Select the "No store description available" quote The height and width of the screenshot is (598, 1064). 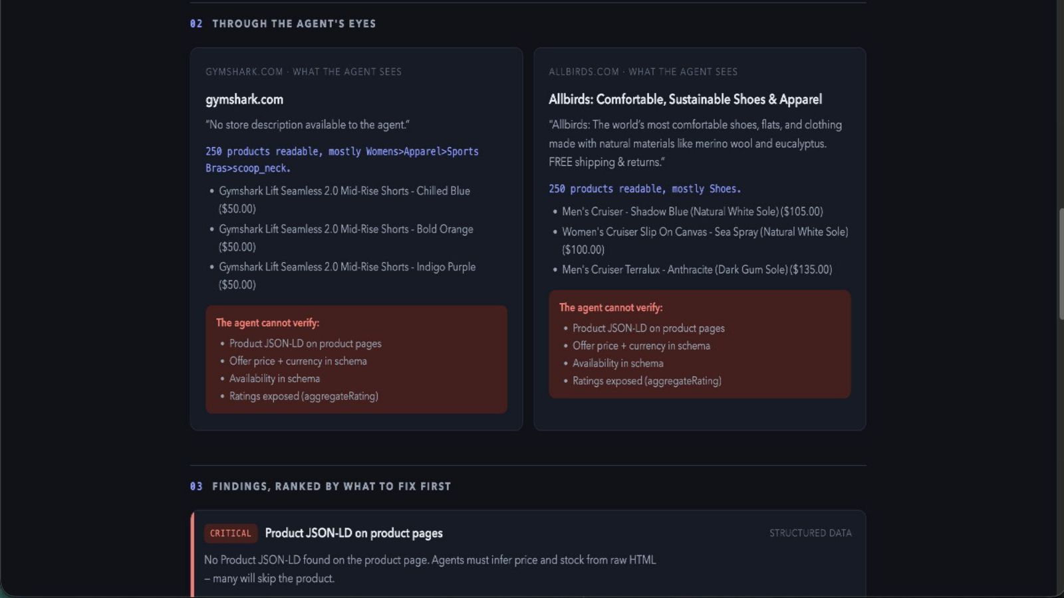tap(307, 125)
